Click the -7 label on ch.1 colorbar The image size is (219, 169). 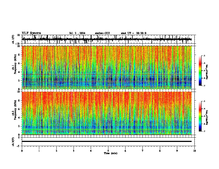(x=204, y=86)
